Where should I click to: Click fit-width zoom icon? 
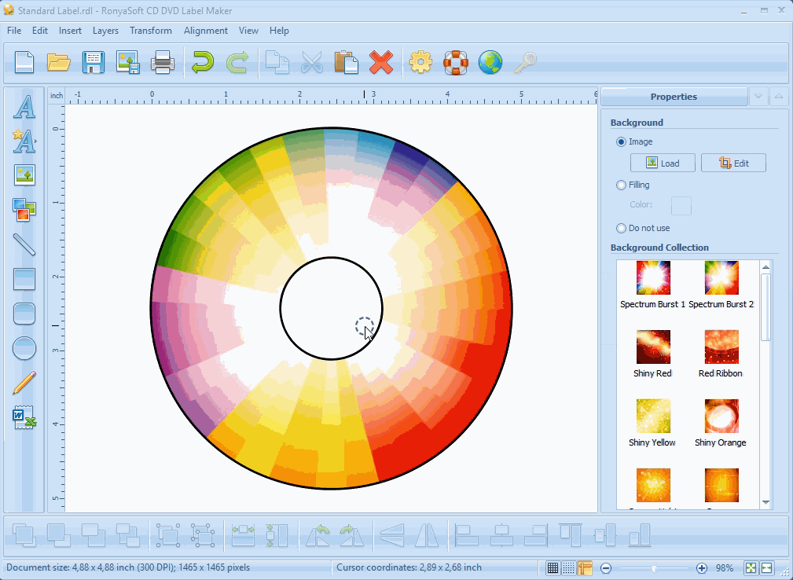click(767, 568)
